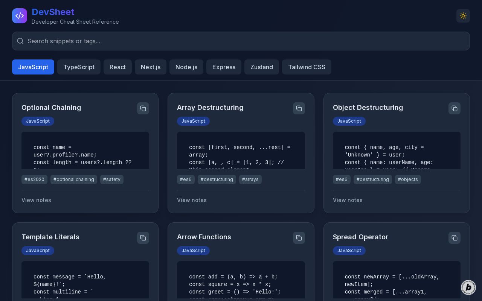Copy the Arrow Functions snippet
The height and width of the screenshot is (301, 482).
299,238
